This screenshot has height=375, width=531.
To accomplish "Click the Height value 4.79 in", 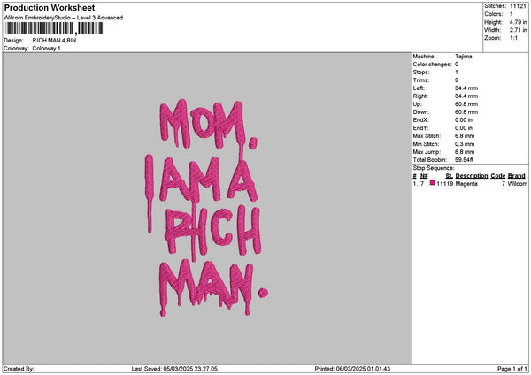I will click(x=518, y=22).
